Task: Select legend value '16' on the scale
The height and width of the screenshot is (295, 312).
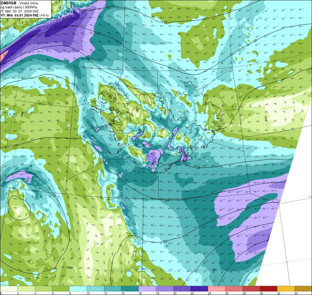Action: point(140,293)
